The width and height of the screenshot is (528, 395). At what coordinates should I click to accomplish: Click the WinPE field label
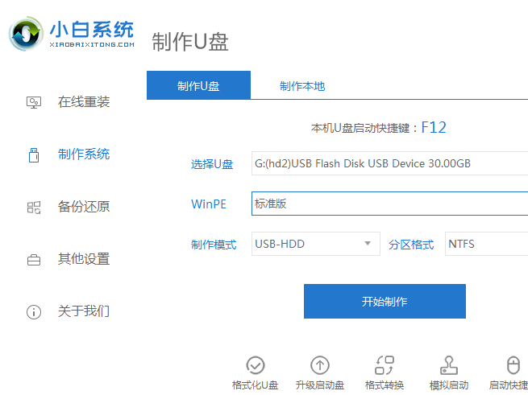tap(209, 204)
